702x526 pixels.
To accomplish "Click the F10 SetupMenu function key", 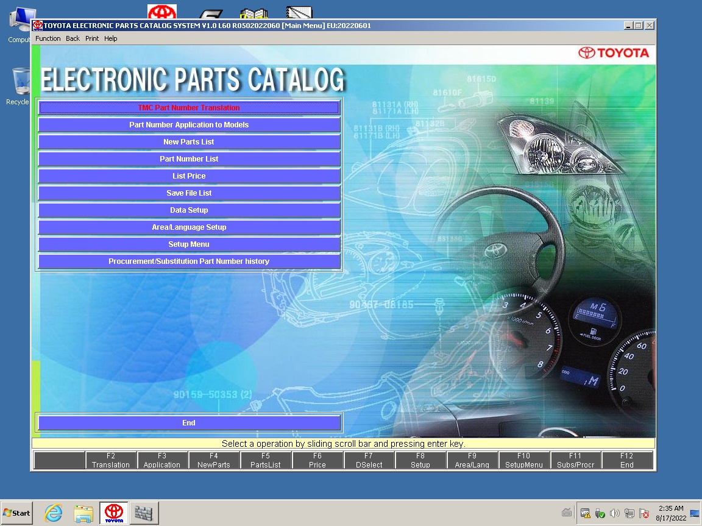I will (524, 460).
